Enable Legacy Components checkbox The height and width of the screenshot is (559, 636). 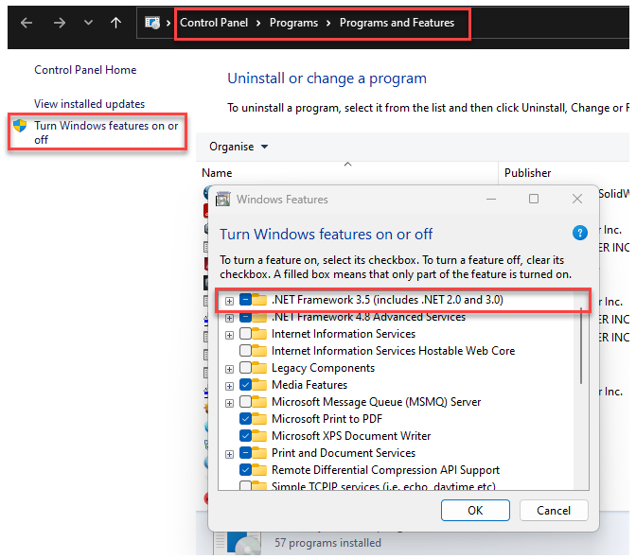245,368
